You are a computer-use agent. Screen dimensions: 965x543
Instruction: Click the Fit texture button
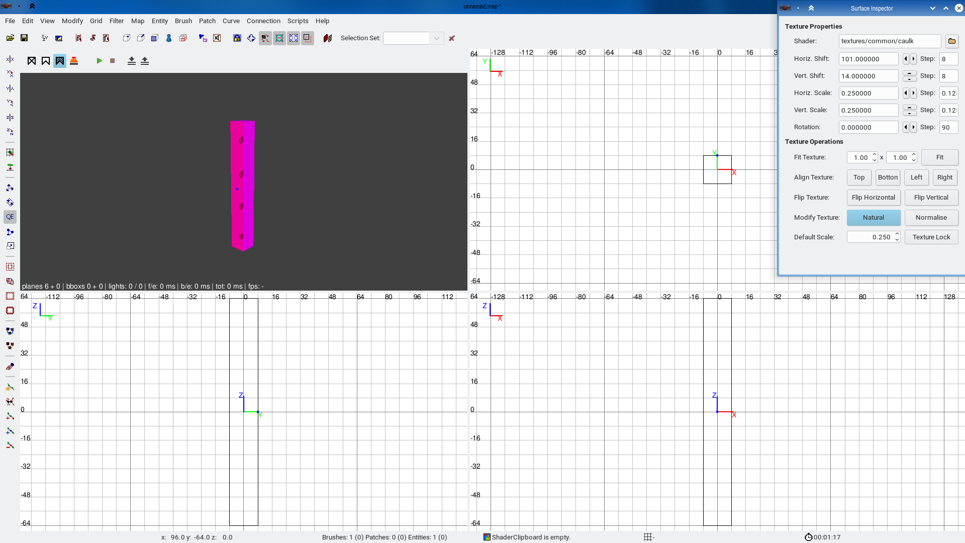coord(939,157)
